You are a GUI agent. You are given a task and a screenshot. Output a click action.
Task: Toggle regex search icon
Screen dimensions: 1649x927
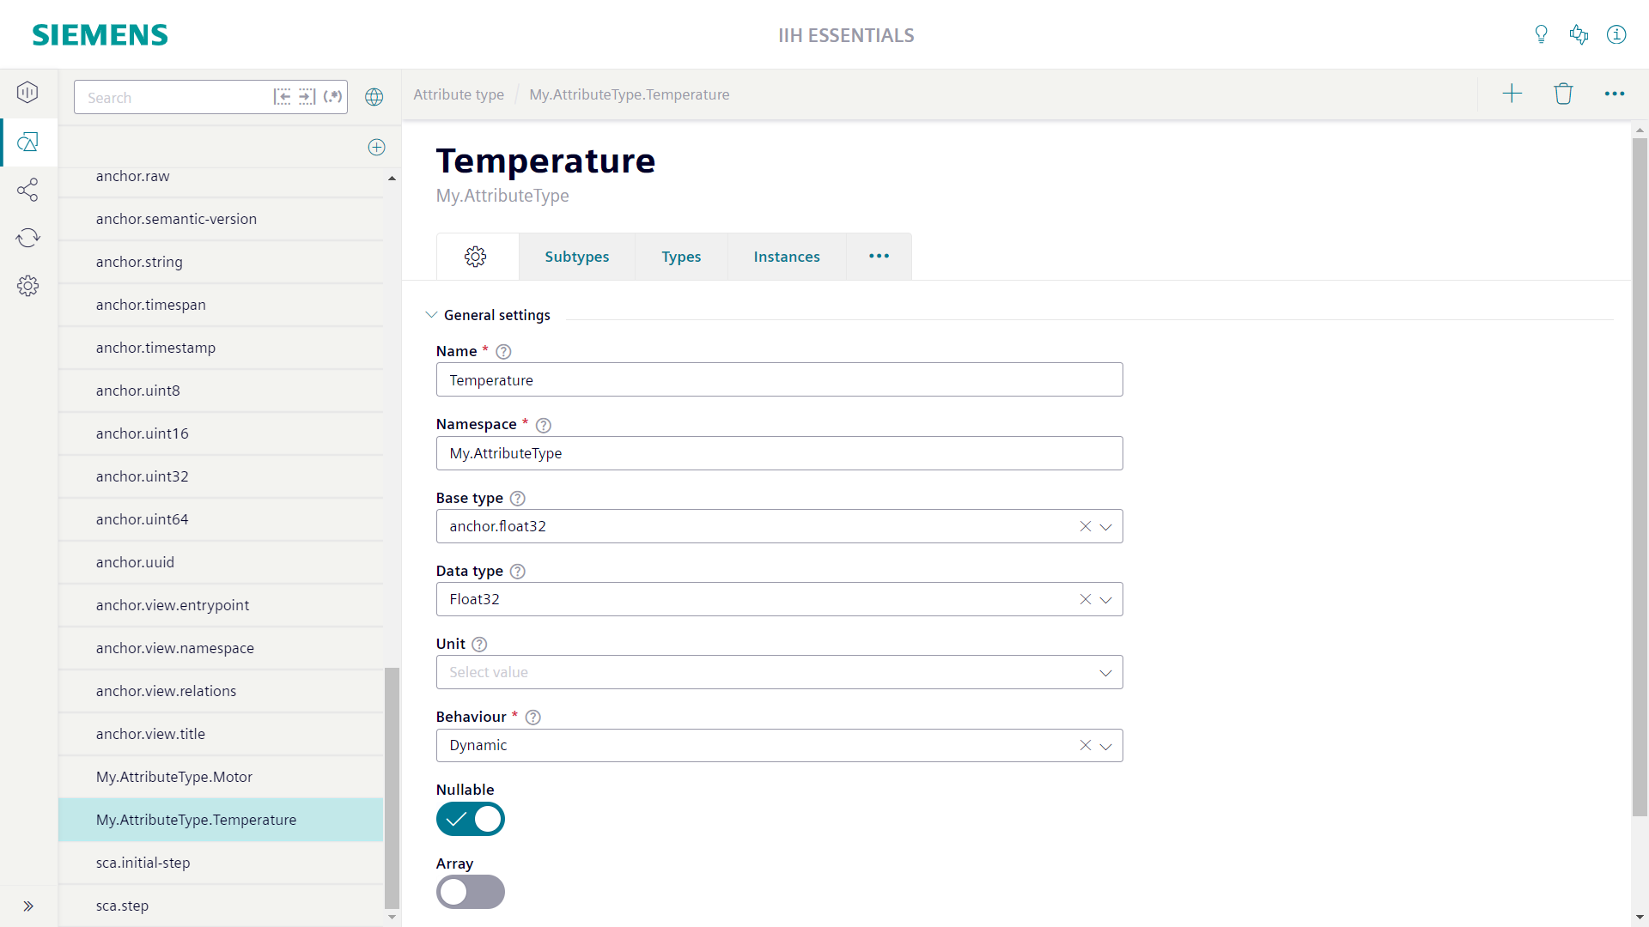332,97
